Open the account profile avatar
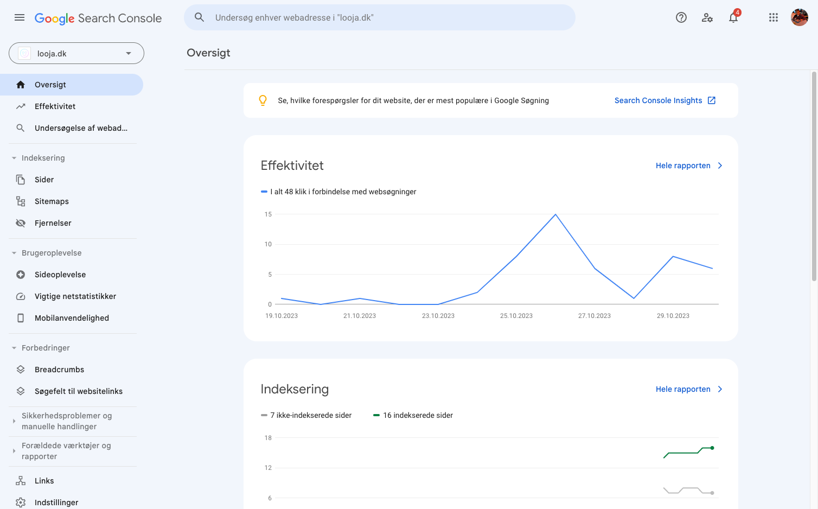 tap(800, 17)
